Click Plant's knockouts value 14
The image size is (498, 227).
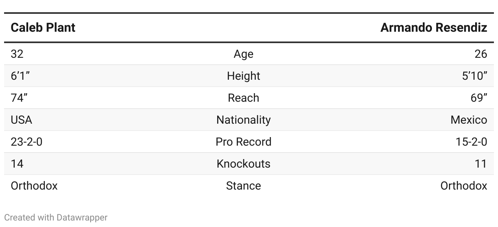pyautogui.click(x=17, y=164)
